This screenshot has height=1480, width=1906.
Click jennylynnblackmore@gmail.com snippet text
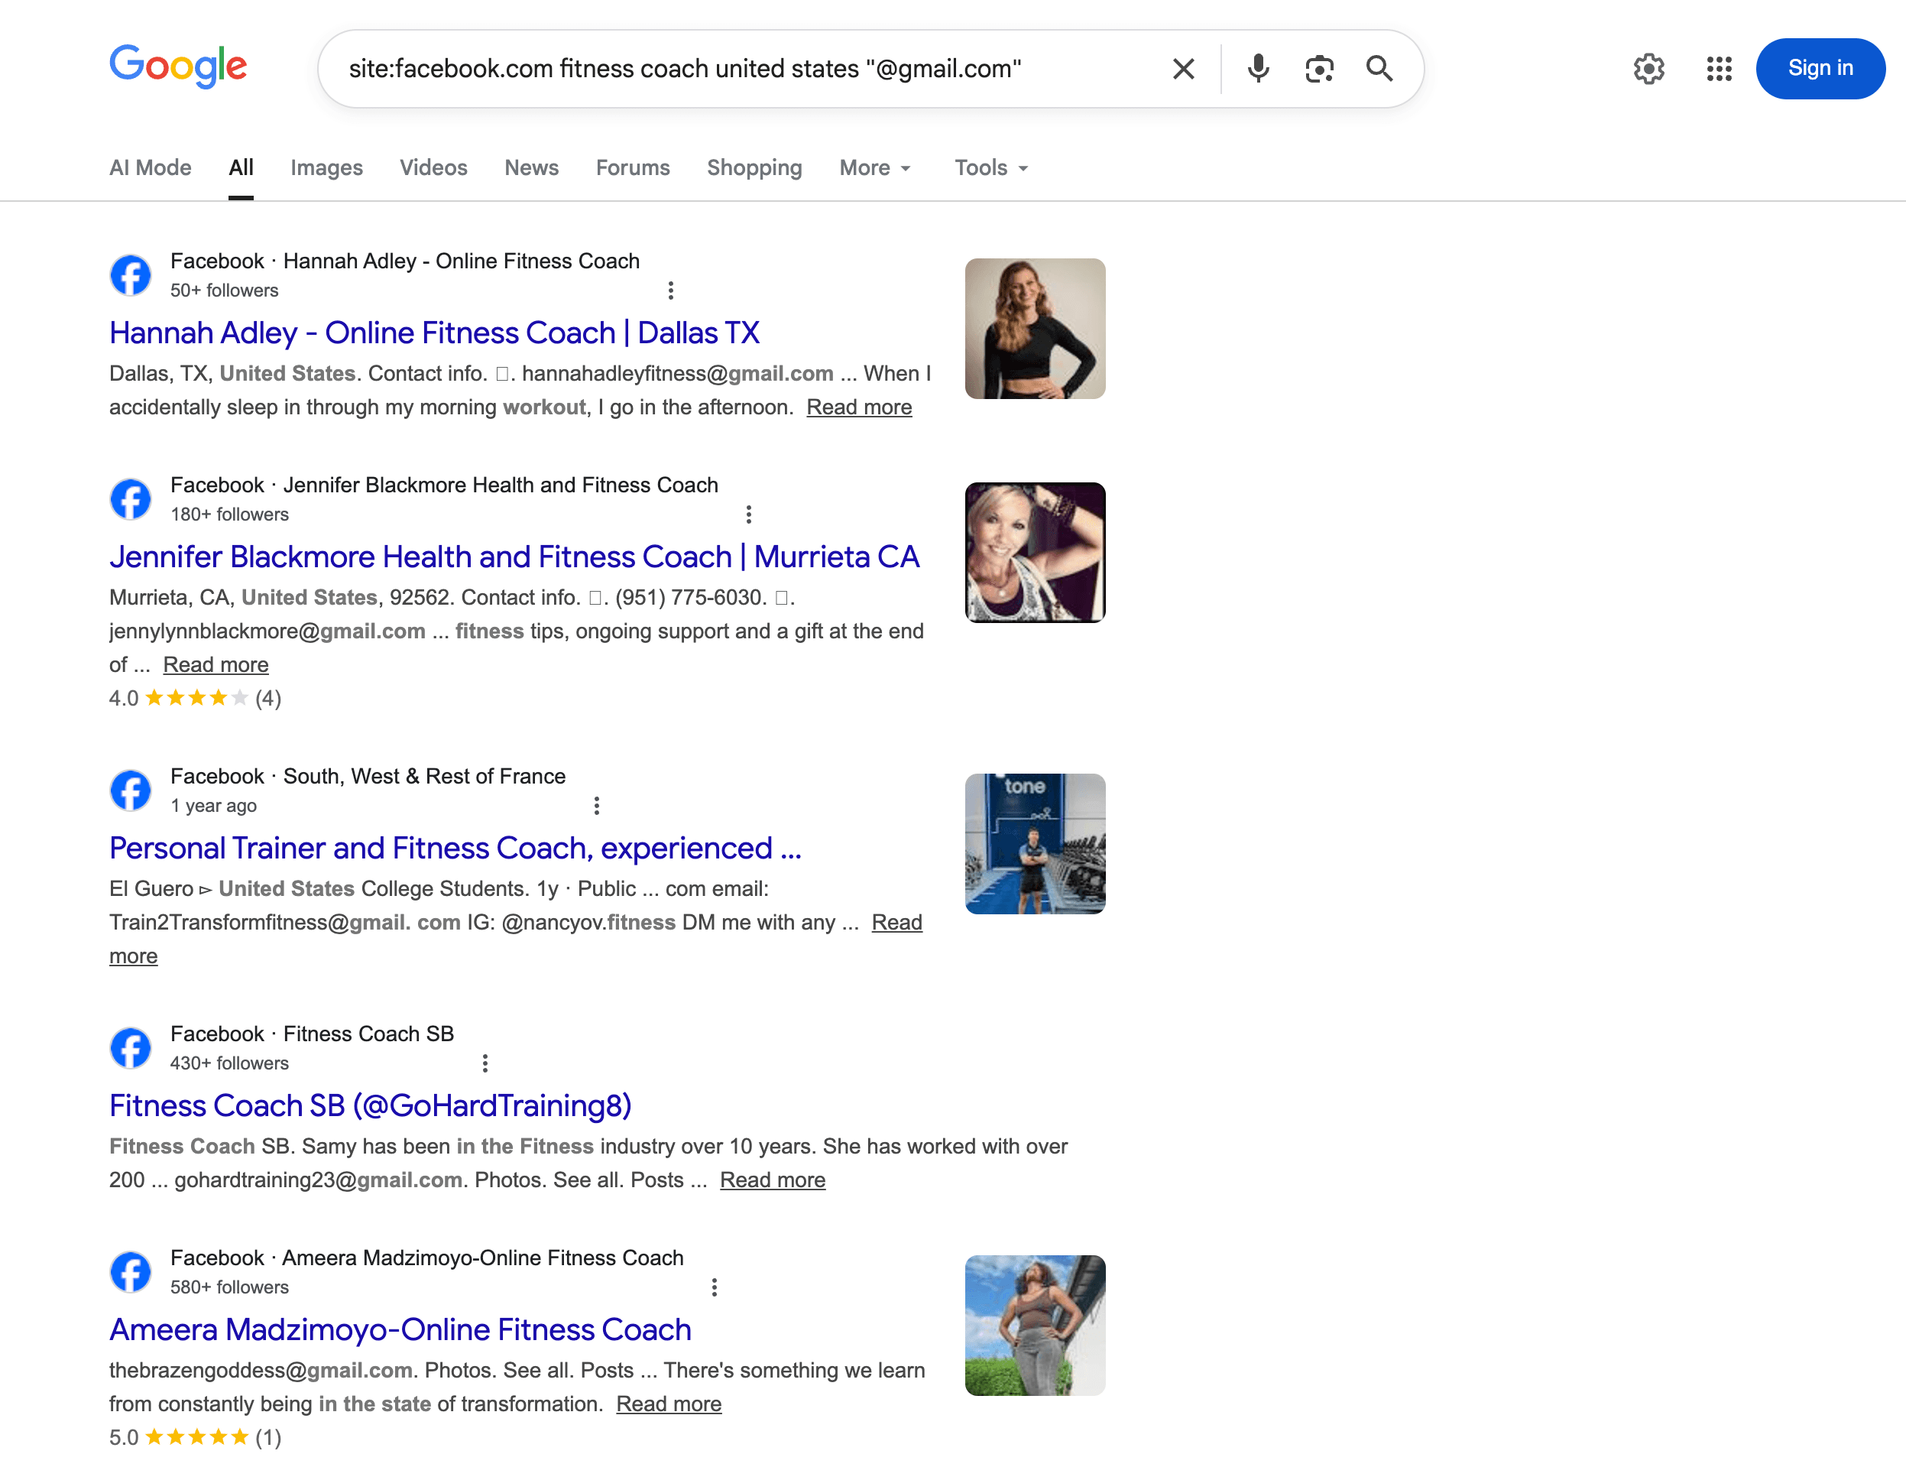(267, 631)
